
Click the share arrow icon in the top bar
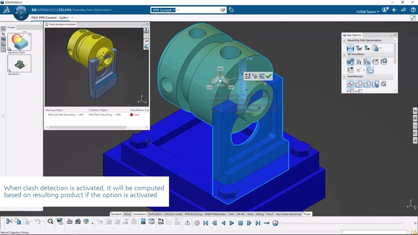[x=403, y=10]
